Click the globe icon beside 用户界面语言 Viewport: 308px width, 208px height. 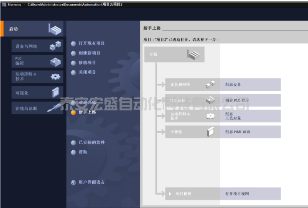pyautogui.click(x=74, y=182)
